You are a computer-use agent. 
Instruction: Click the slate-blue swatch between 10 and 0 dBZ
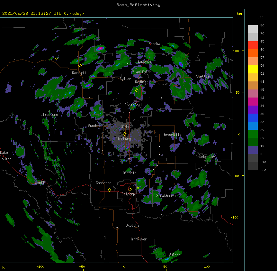[253, 150]
